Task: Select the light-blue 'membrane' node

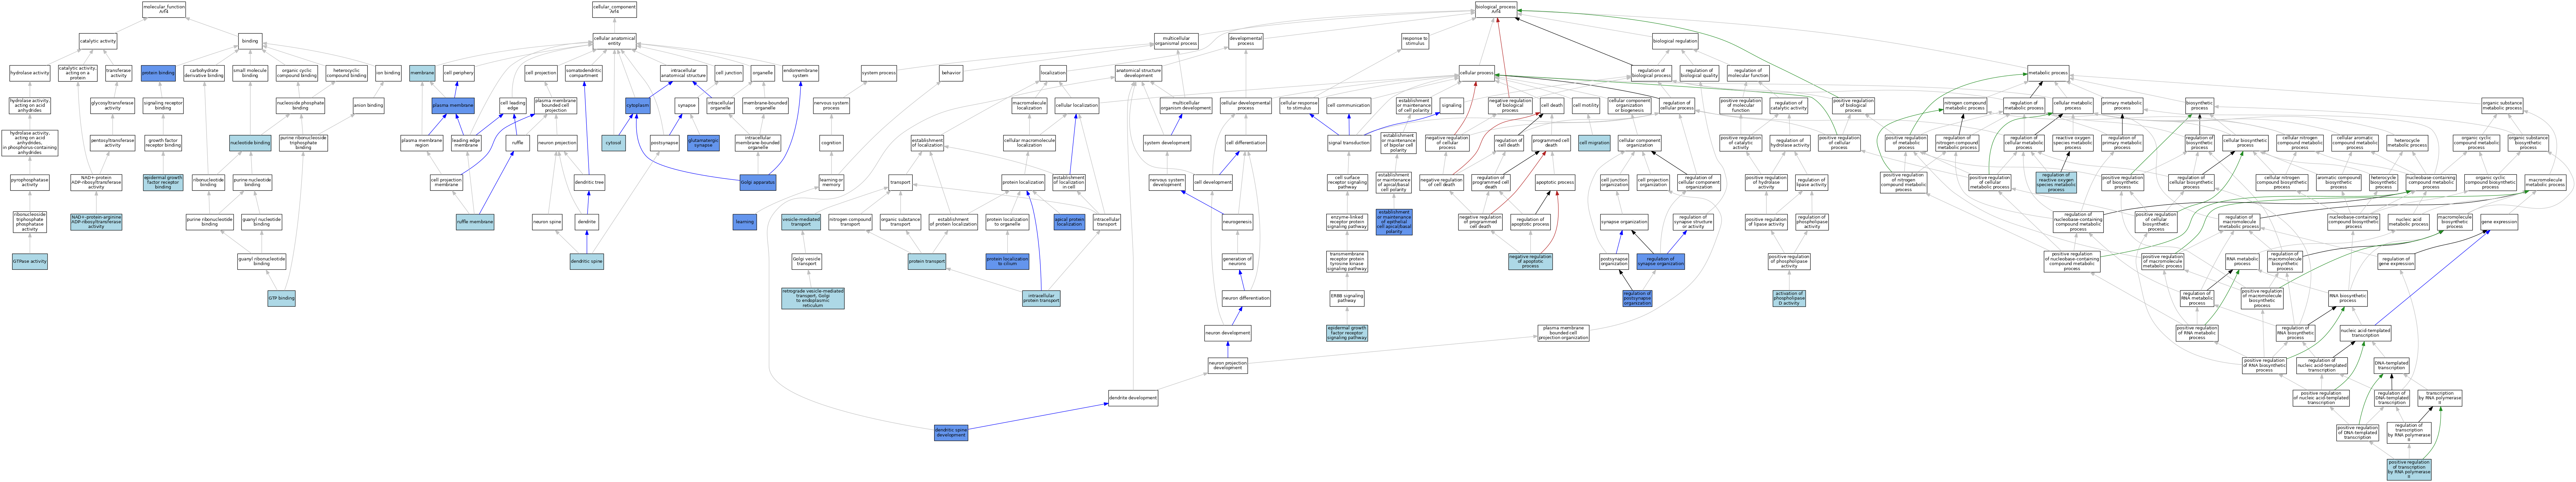Action: (x=422, y=73)
